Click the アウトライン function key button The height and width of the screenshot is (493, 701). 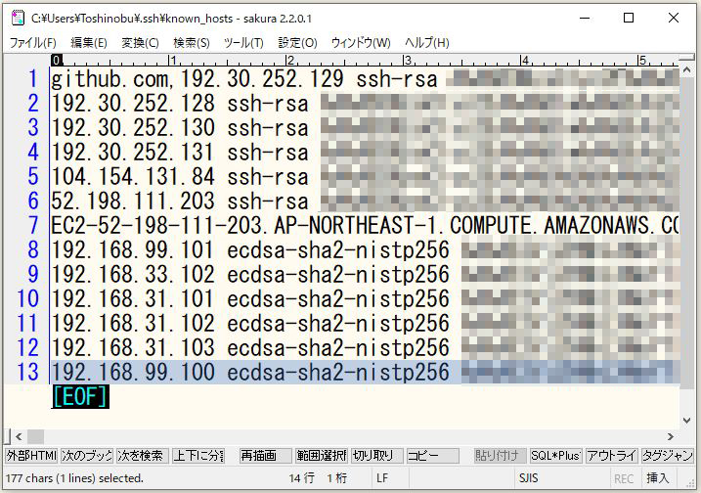611,456
